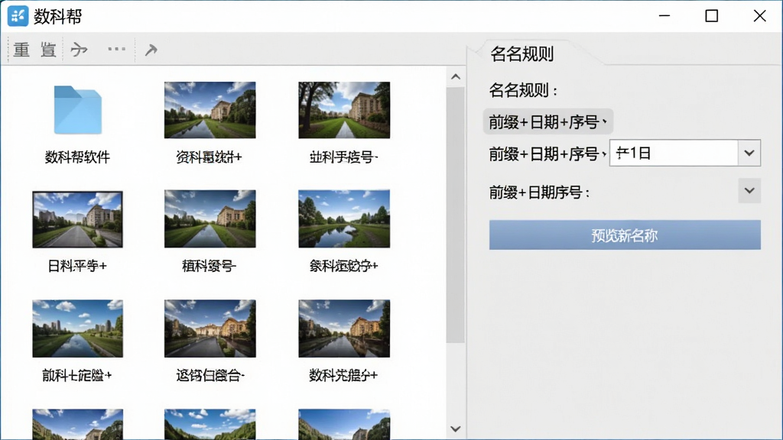
Task: Select the road thumbnail labeled 日料平等+
Action: click(77, 219)
